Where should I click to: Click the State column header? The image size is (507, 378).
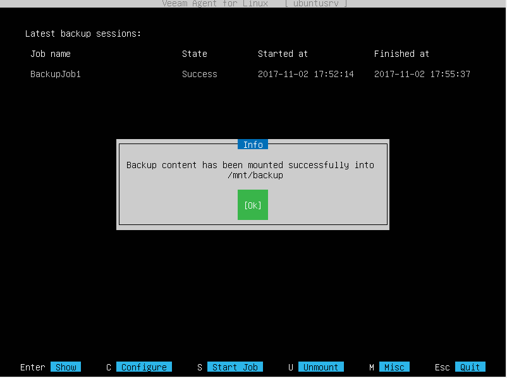click(x=194, y=54)
